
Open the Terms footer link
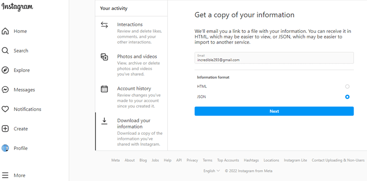(207, 160)
